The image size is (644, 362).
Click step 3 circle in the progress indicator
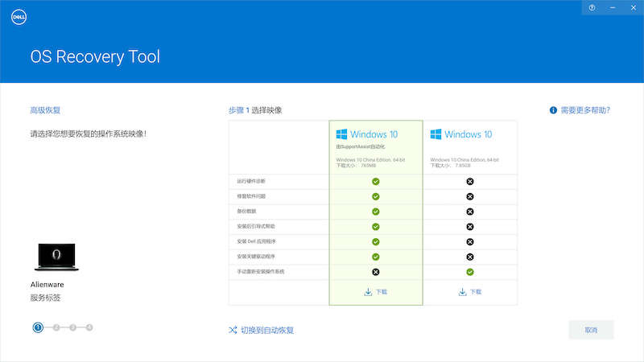(x=72, y=327)
